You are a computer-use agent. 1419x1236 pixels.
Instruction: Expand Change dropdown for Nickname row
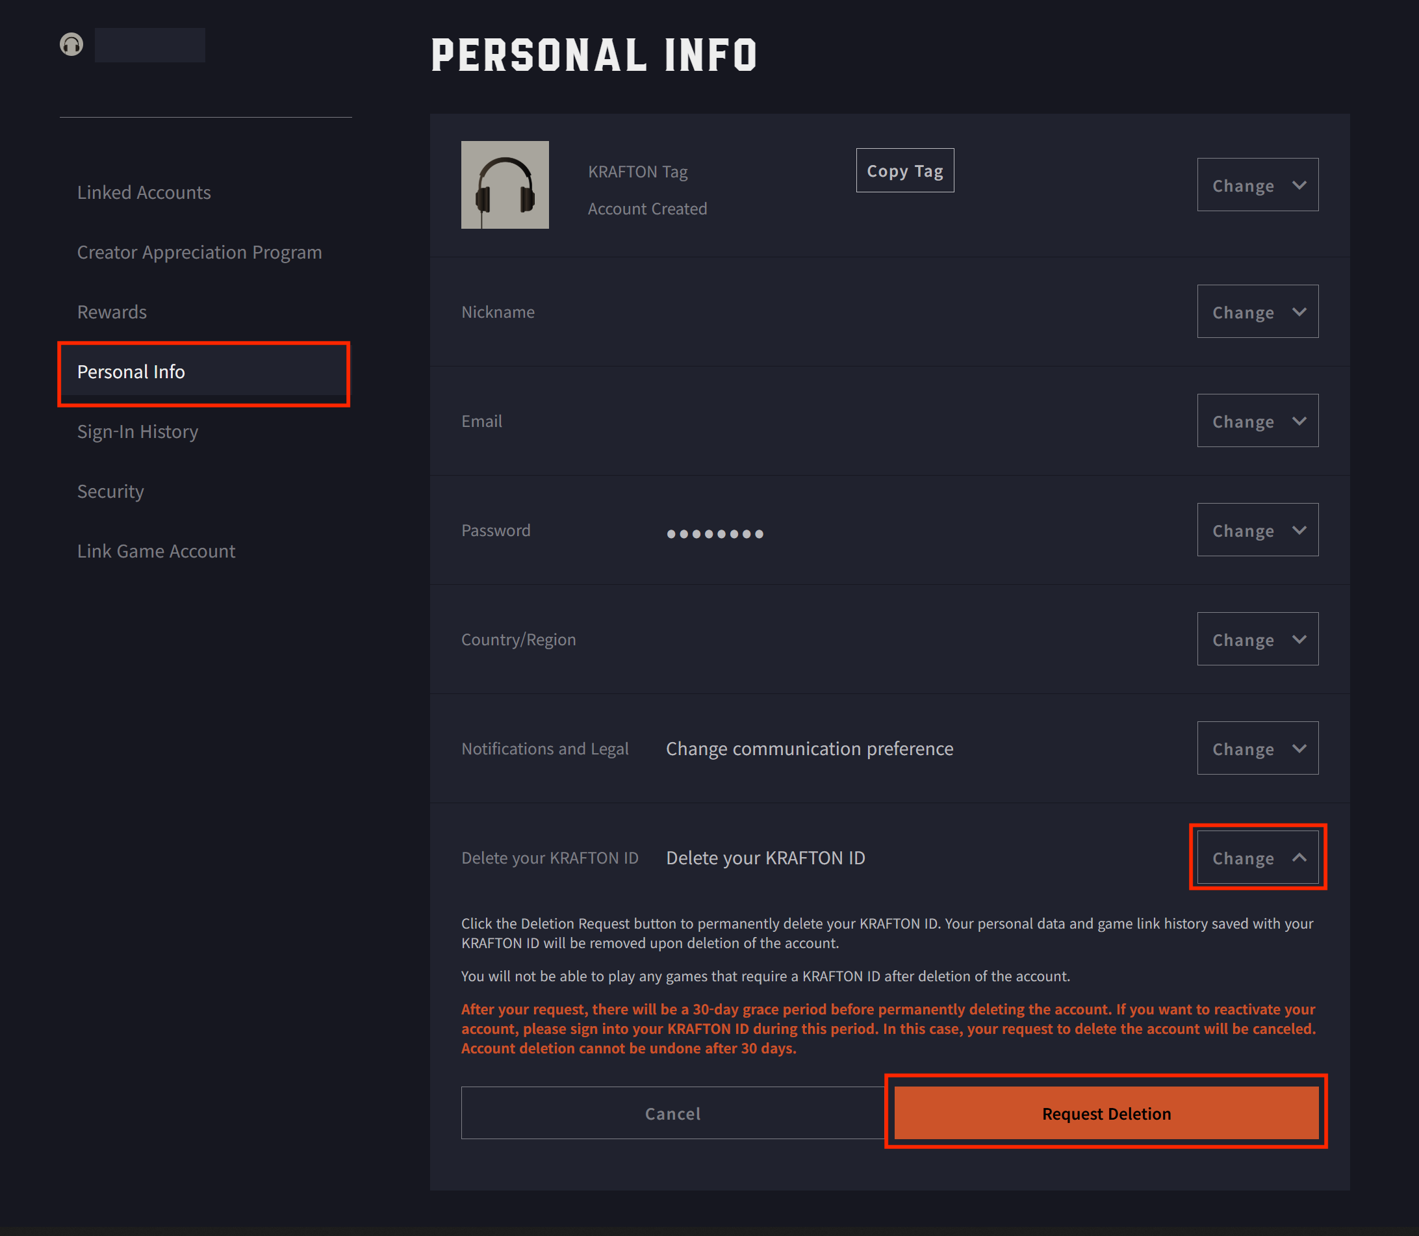click(1258, 312)
